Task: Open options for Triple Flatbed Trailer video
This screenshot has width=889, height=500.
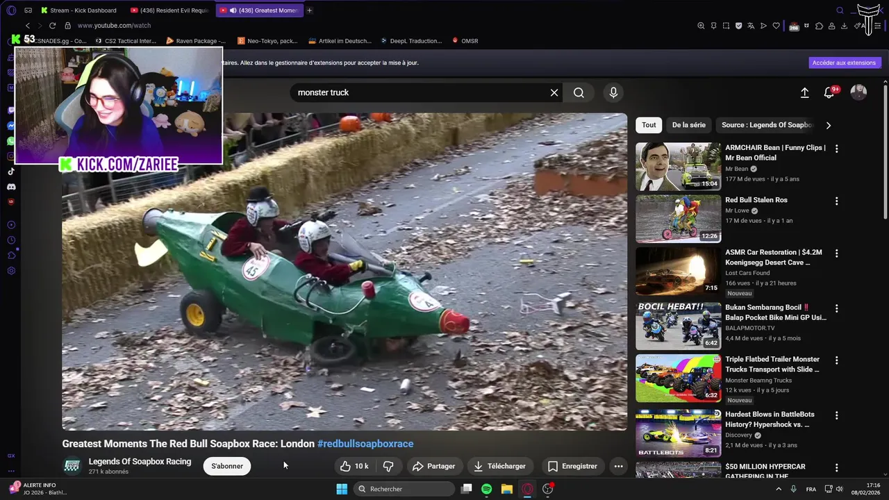Action: point(836,360)
